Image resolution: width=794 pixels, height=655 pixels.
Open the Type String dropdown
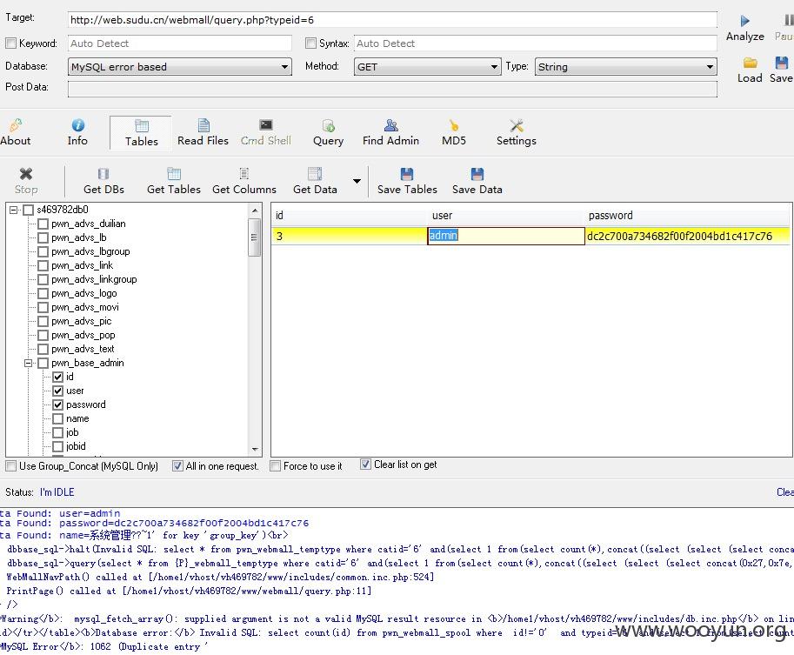pos(626,67)
